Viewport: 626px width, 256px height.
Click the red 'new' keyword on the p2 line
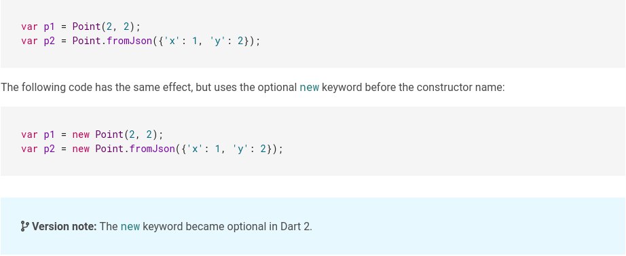click(x=81, y=149)
